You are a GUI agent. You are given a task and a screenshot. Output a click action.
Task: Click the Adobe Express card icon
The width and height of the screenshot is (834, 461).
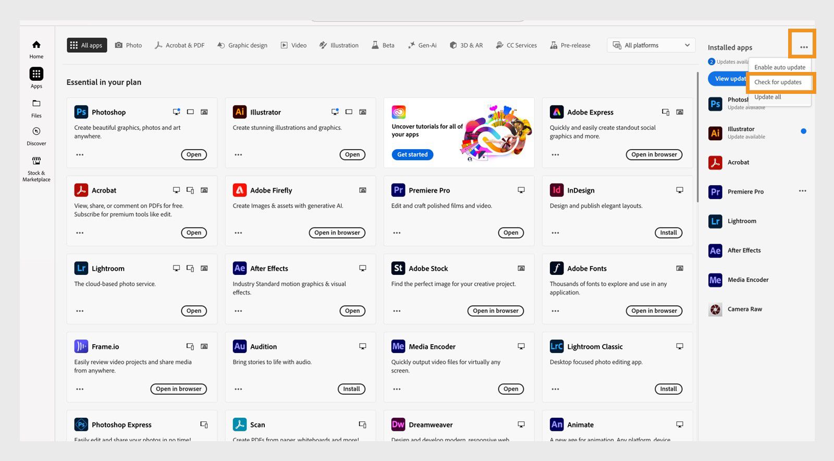557,112
